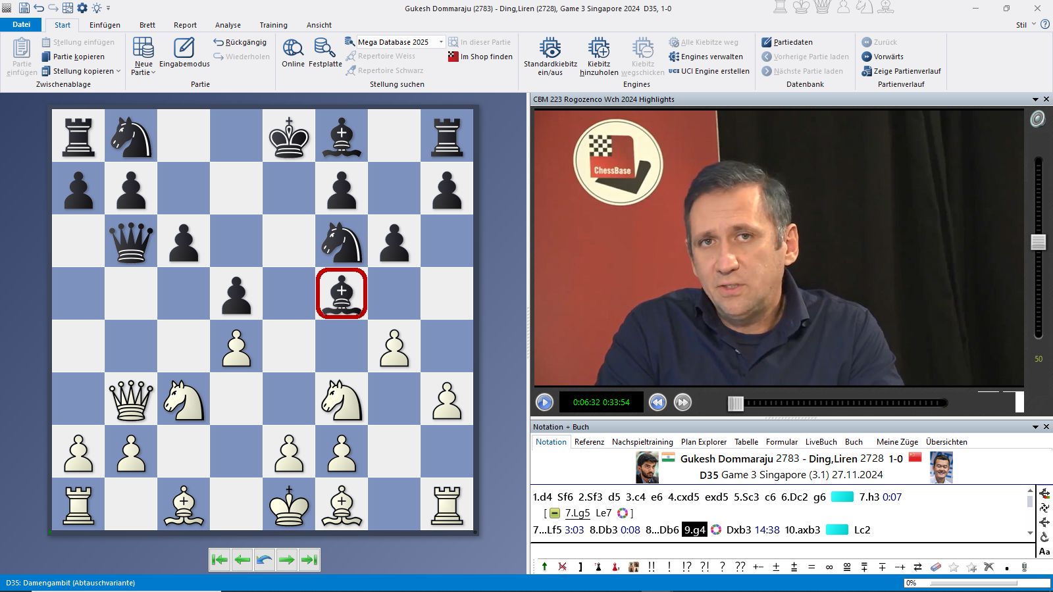This screenshot has height=592, width=1053.
Task: Click Im Shop finden button
Action: pyautogui.click(x=480, y=57)
